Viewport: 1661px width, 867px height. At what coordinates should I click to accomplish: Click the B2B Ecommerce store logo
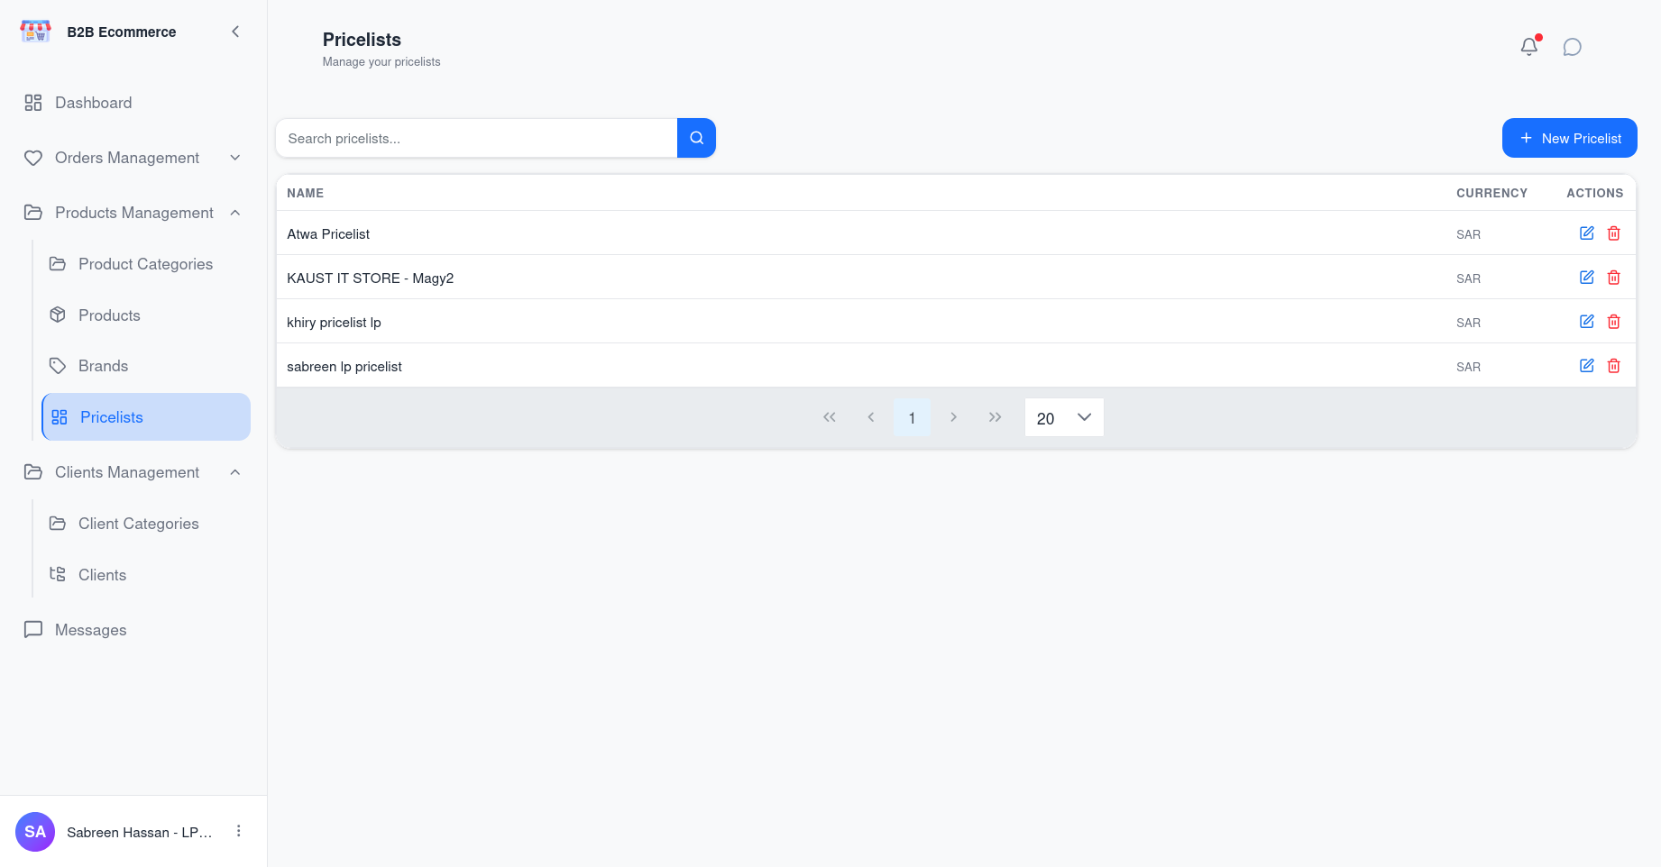[36, 32]
